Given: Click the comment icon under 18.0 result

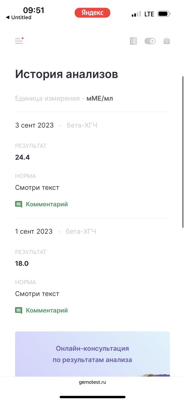Looking at the screenshot, I should [18, 310].
